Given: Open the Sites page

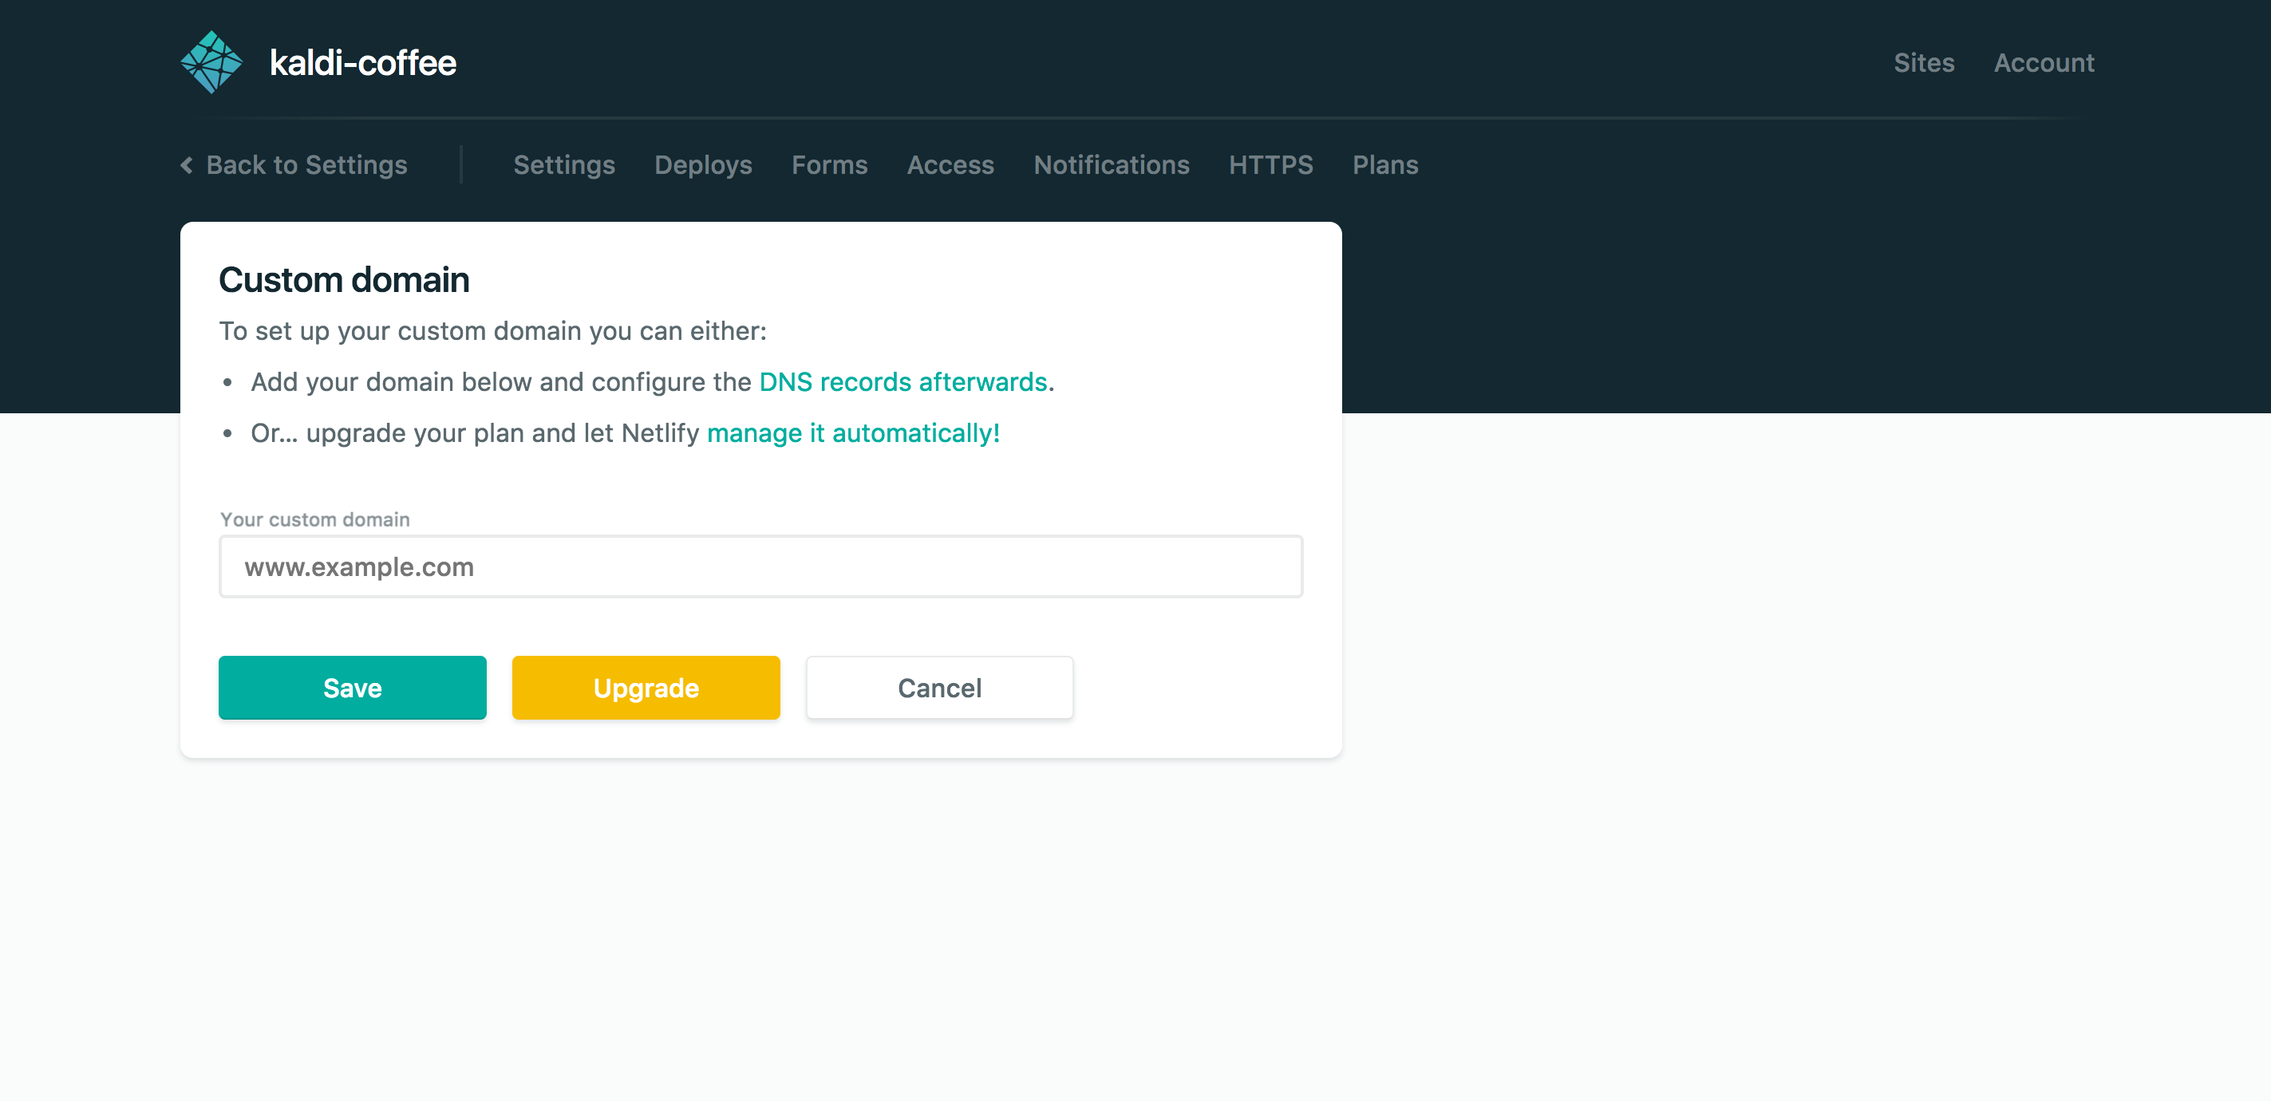Looking at the screenshot, I should point(1924,62).
